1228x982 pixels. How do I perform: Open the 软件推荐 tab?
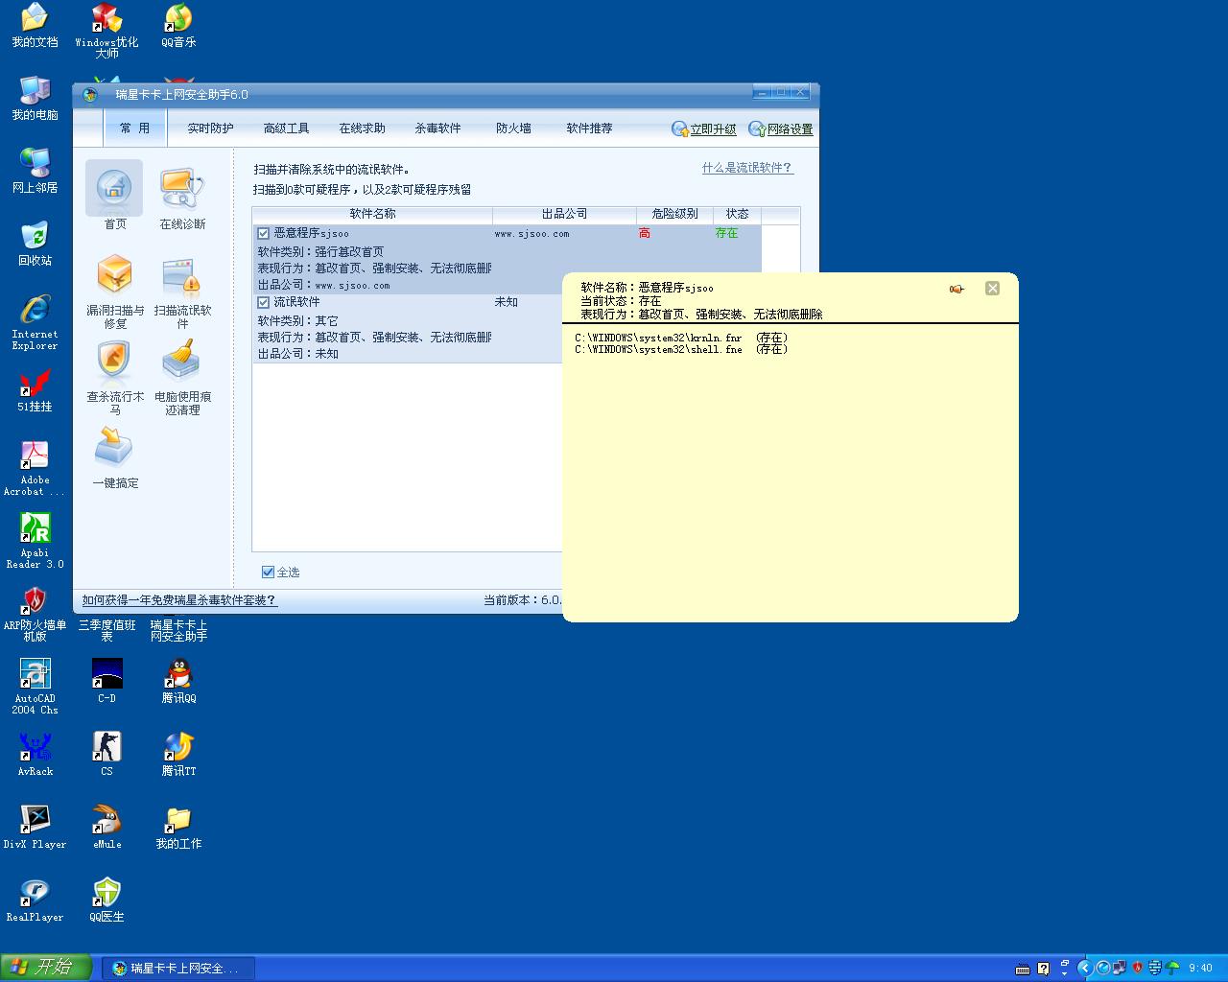[x=589, y=129]
